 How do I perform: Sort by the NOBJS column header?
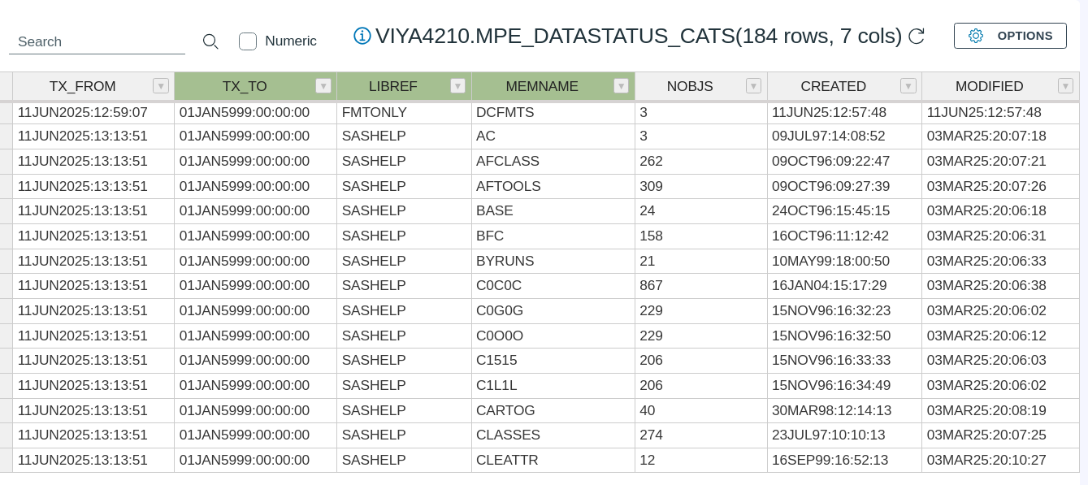point(689,86)
